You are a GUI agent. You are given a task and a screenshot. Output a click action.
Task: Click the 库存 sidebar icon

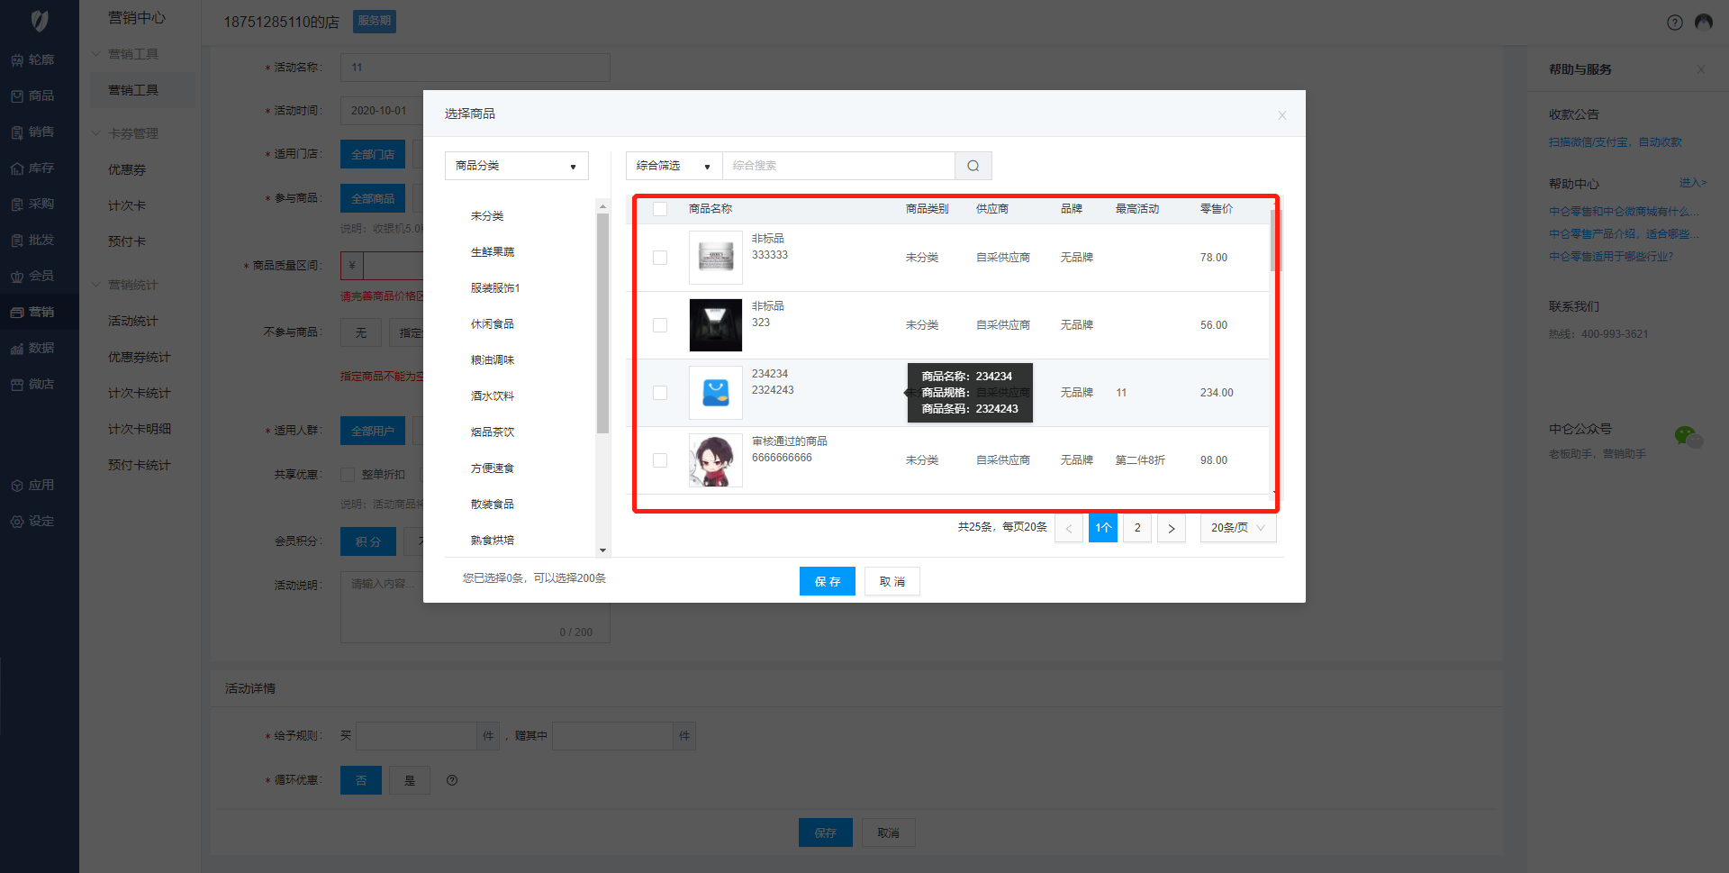coord(17,168)
